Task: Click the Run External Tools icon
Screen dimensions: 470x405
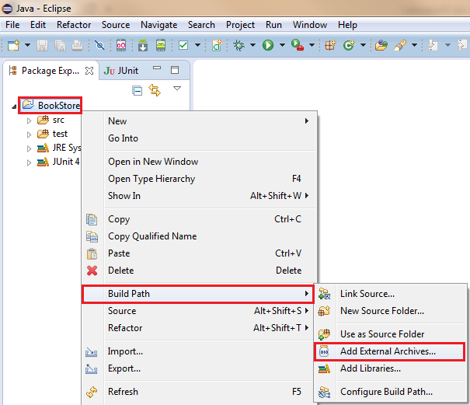Action: tap(298, 45)
